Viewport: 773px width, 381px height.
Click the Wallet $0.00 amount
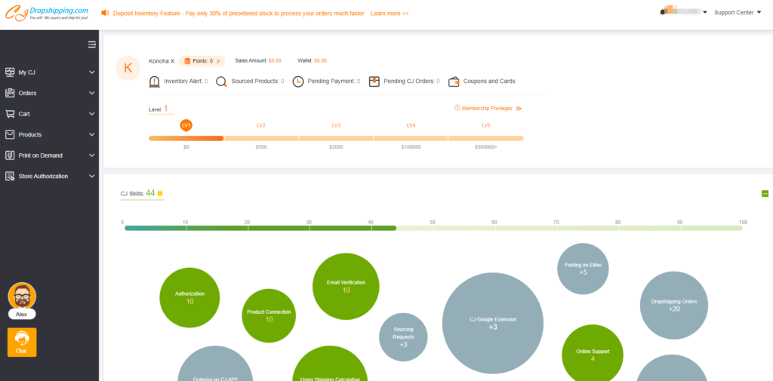coord(320,60)
